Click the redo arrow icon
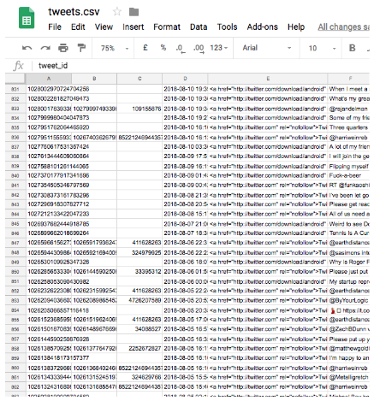The width and height of the screenshot is (374, 401). tap(45, 48)
